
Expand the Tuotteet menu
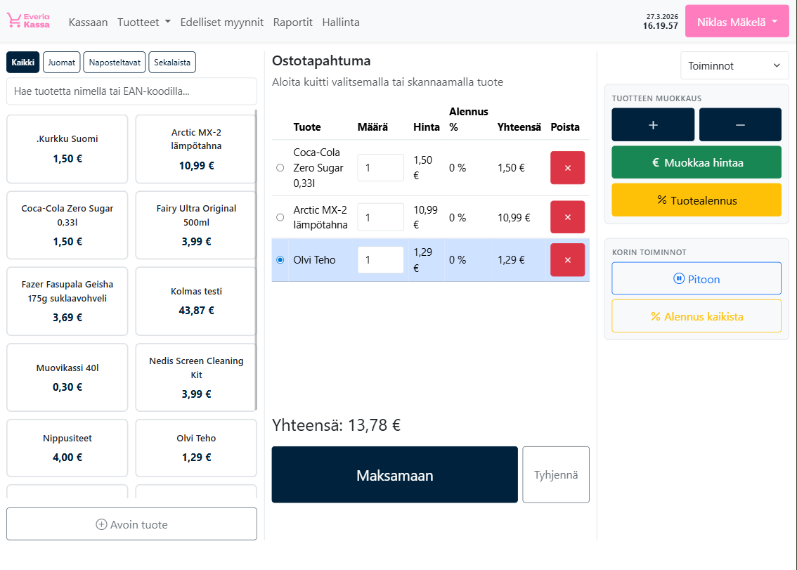pyautogui.click(x=144, y=22)
